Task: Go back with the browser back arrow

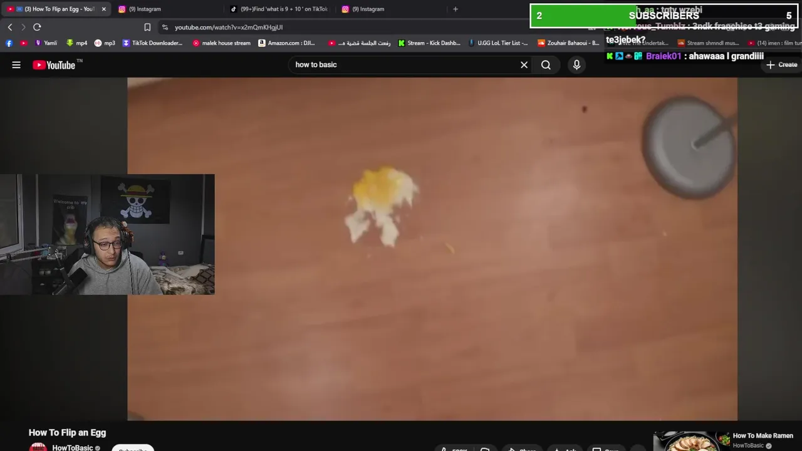Action: click(10, 27)
